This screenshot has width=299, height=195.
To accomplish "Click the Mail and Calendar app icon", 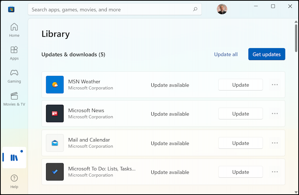I will point(55,143).
